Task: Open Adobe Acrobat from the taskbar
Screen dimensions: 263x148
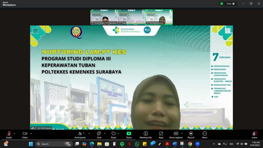Action: [x=167, y=144]
